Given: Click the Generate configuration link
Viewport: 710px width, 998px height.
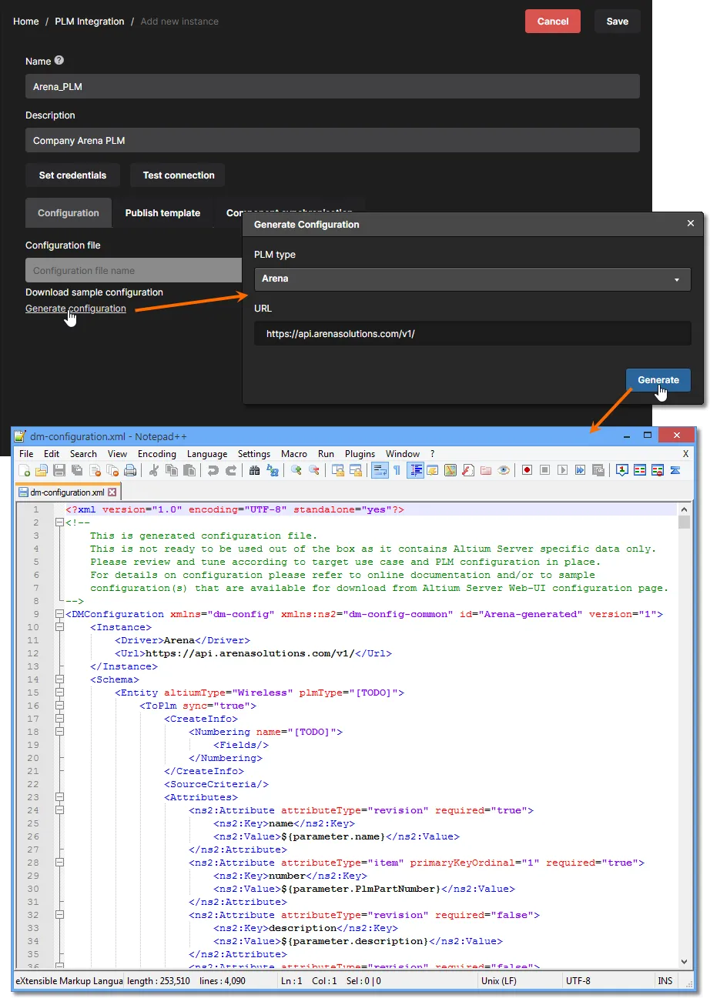Looking at the screenshot, I should coord(75,309).
